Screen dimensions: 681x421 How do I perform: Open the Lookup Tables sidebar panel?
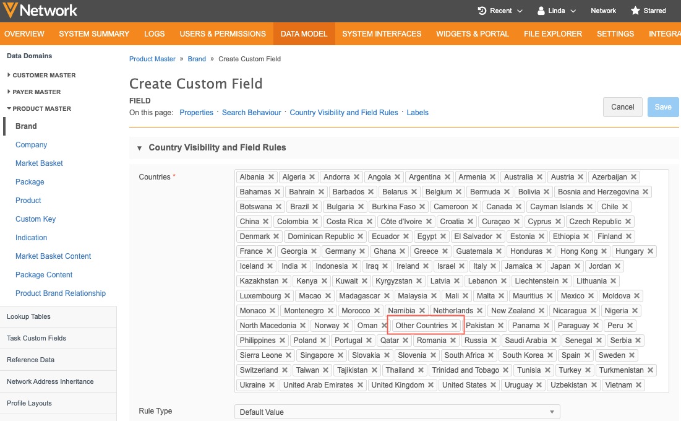28,316
